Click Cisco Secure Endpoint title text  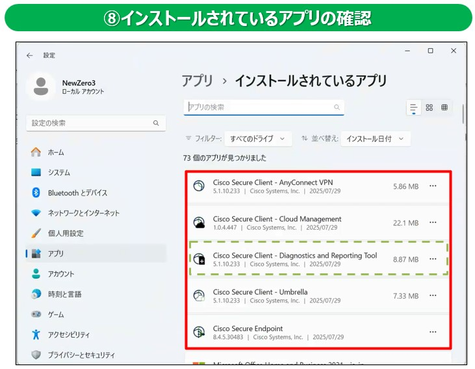(x=248, y=329)
